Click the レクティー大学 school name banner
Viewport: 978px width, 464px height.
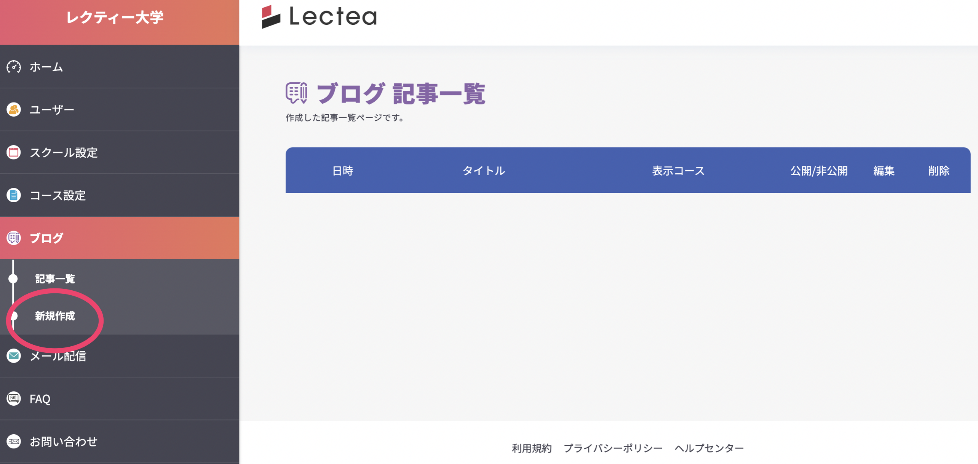[116, 17]
